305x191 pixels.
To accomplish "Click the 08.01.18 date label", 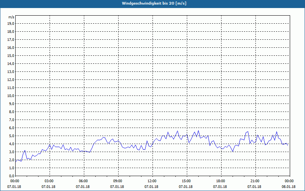I will pos(289,187).
